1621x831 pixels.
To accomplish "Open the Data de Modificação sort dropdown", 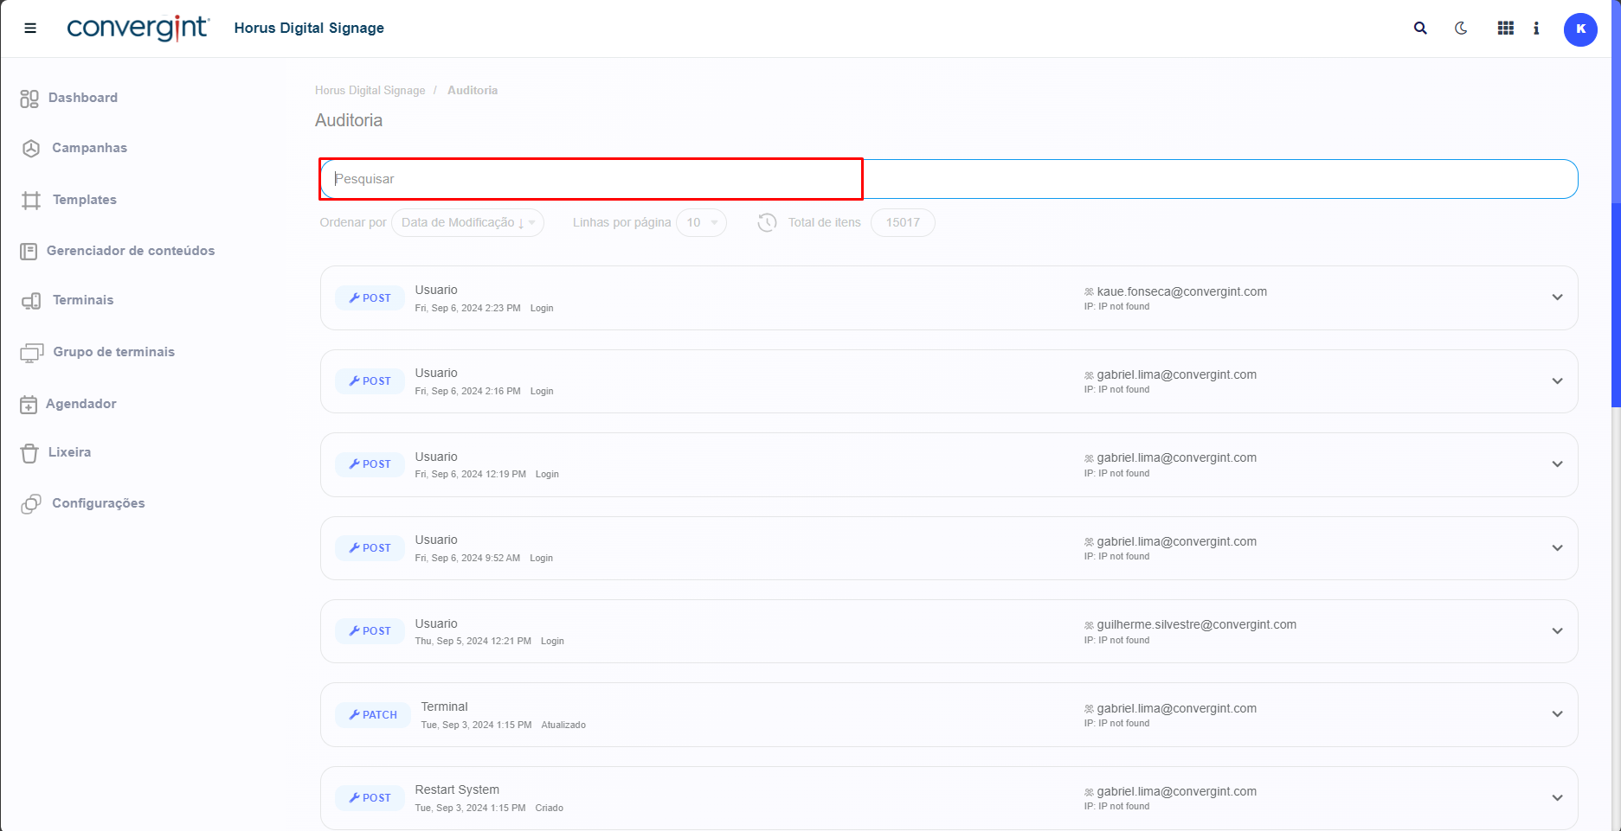I will pyautogui.click(x=467, y=222).
